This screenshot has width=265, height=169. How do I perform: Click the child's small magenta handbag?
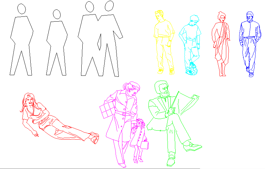click(145, 144)
